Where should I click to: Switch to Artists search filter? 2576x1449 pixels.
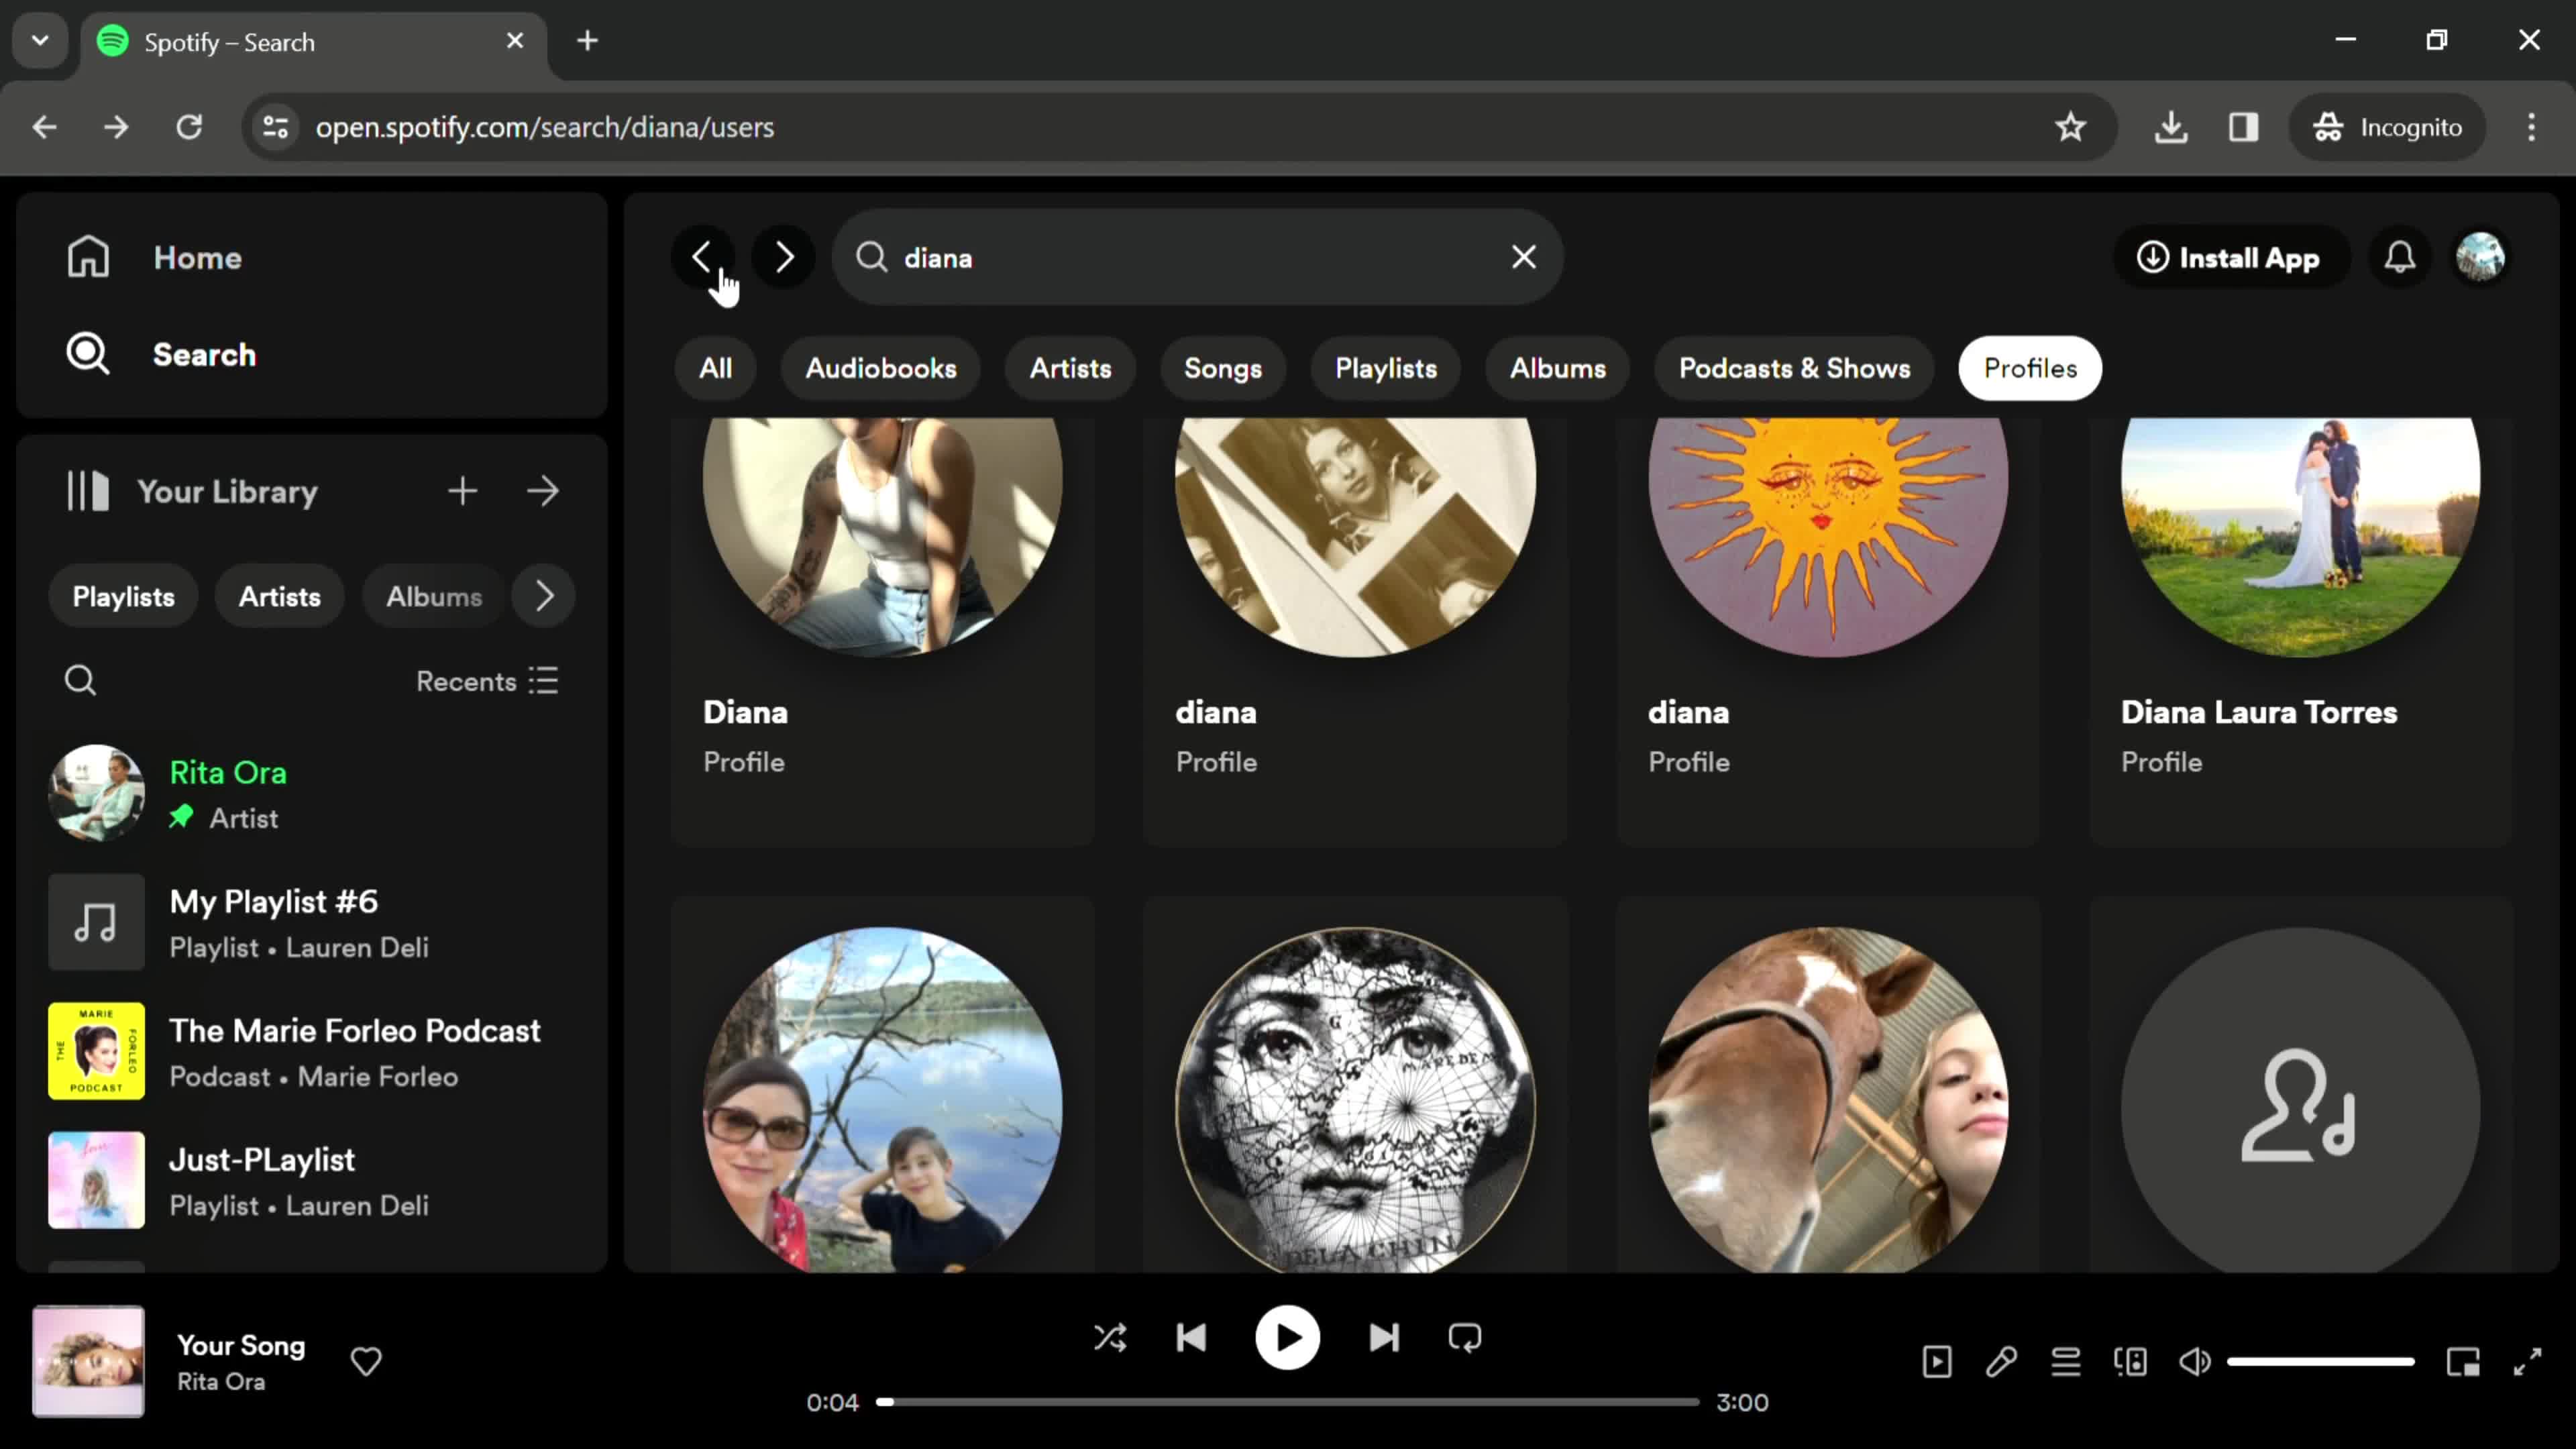1070,368
